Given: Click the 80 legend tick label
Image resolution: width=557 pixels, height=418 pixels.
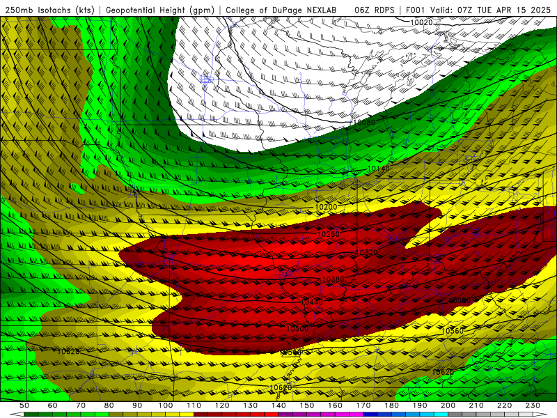Looking at the screenshot, I should 109,405.
